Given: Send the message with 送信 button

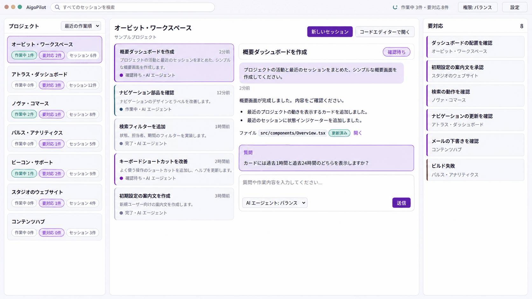Looking at the screenshot, I should [401, 203].
